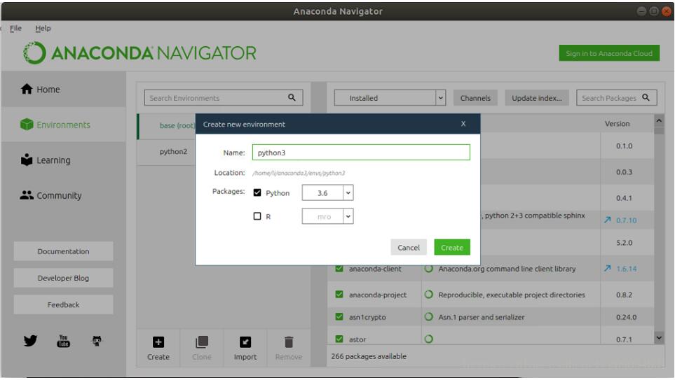Screen dimensions: 675x380
Task: Click the status circle for asn1crypto
Action: pos(429,317)
